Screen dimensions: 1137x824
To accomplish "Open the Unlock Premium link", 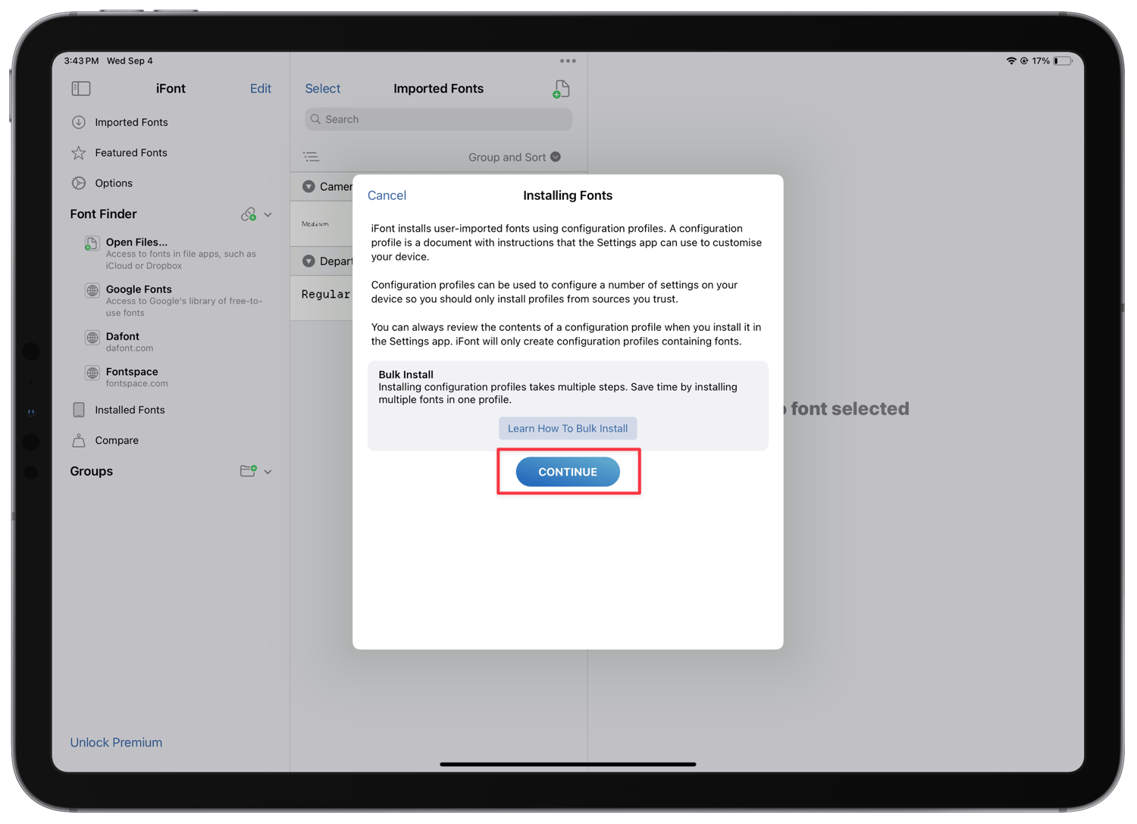I will 115,742.
